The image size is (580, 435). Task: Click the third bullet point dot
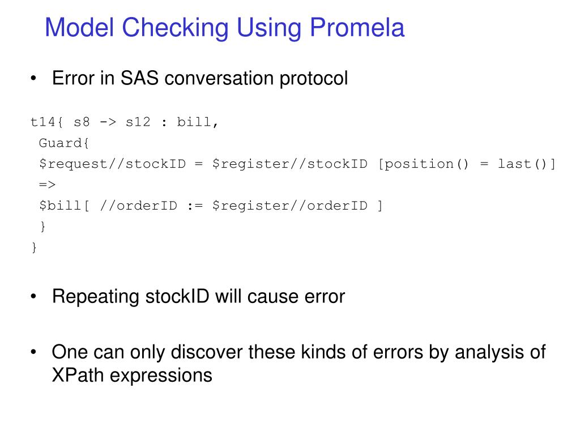(33, 352)
